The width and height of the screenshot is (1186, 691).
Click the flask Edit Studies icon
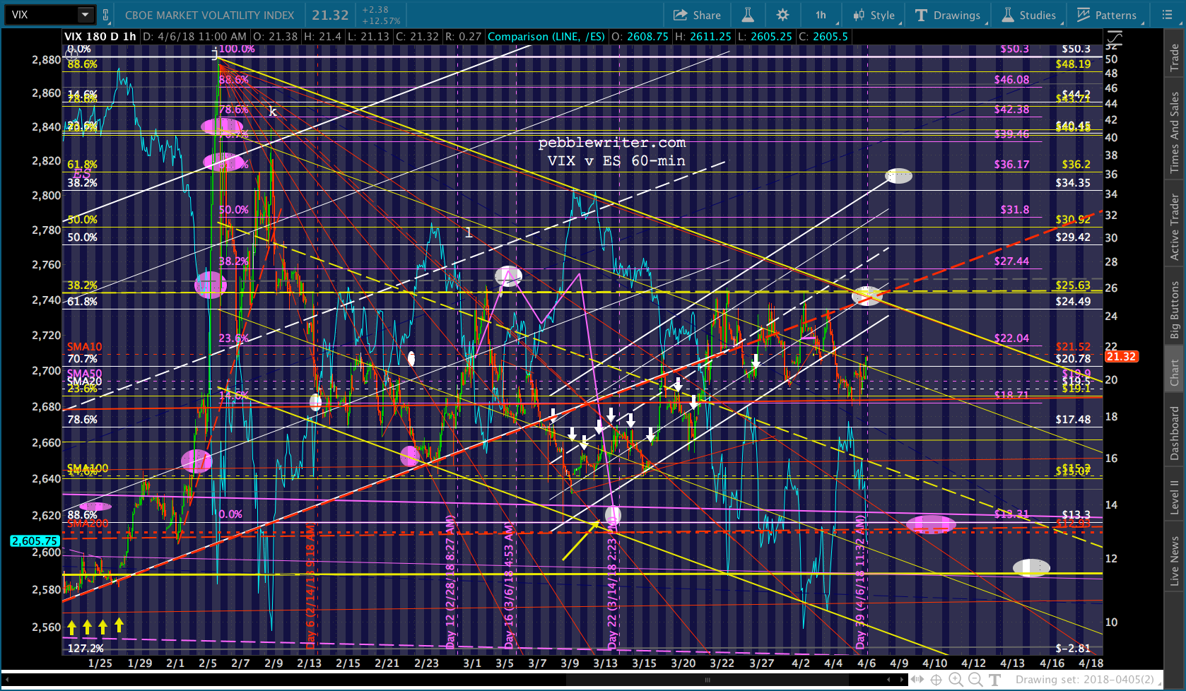747,15
